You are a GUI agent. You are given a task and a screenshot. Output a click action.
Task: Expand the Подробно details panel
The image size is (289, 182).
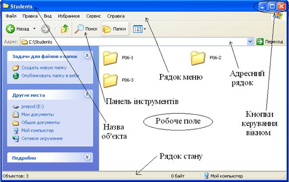[x=87, y=157]
